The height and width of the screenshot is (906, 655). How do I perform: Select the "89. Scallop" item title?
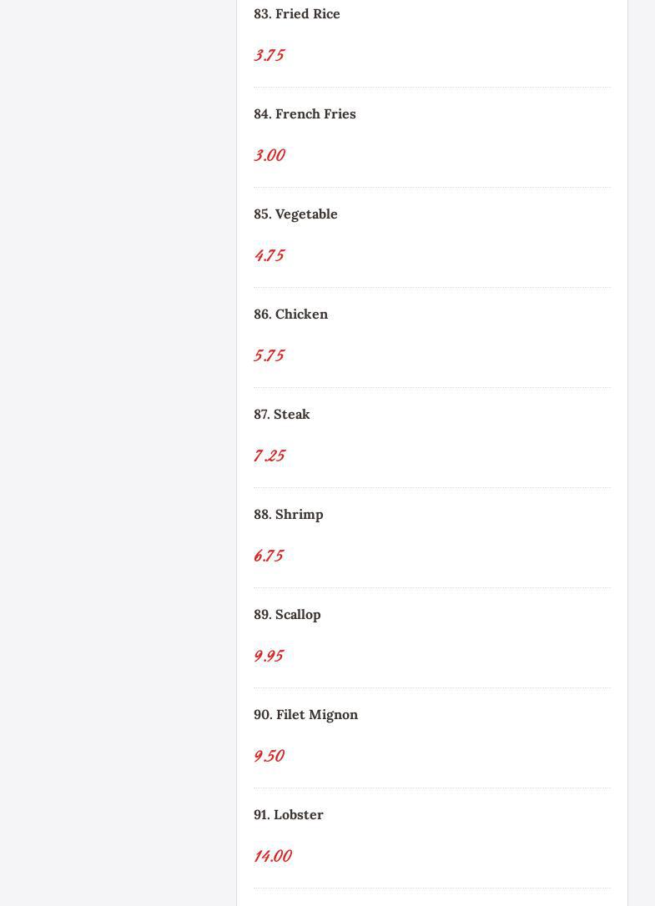[x=287, y=615]
